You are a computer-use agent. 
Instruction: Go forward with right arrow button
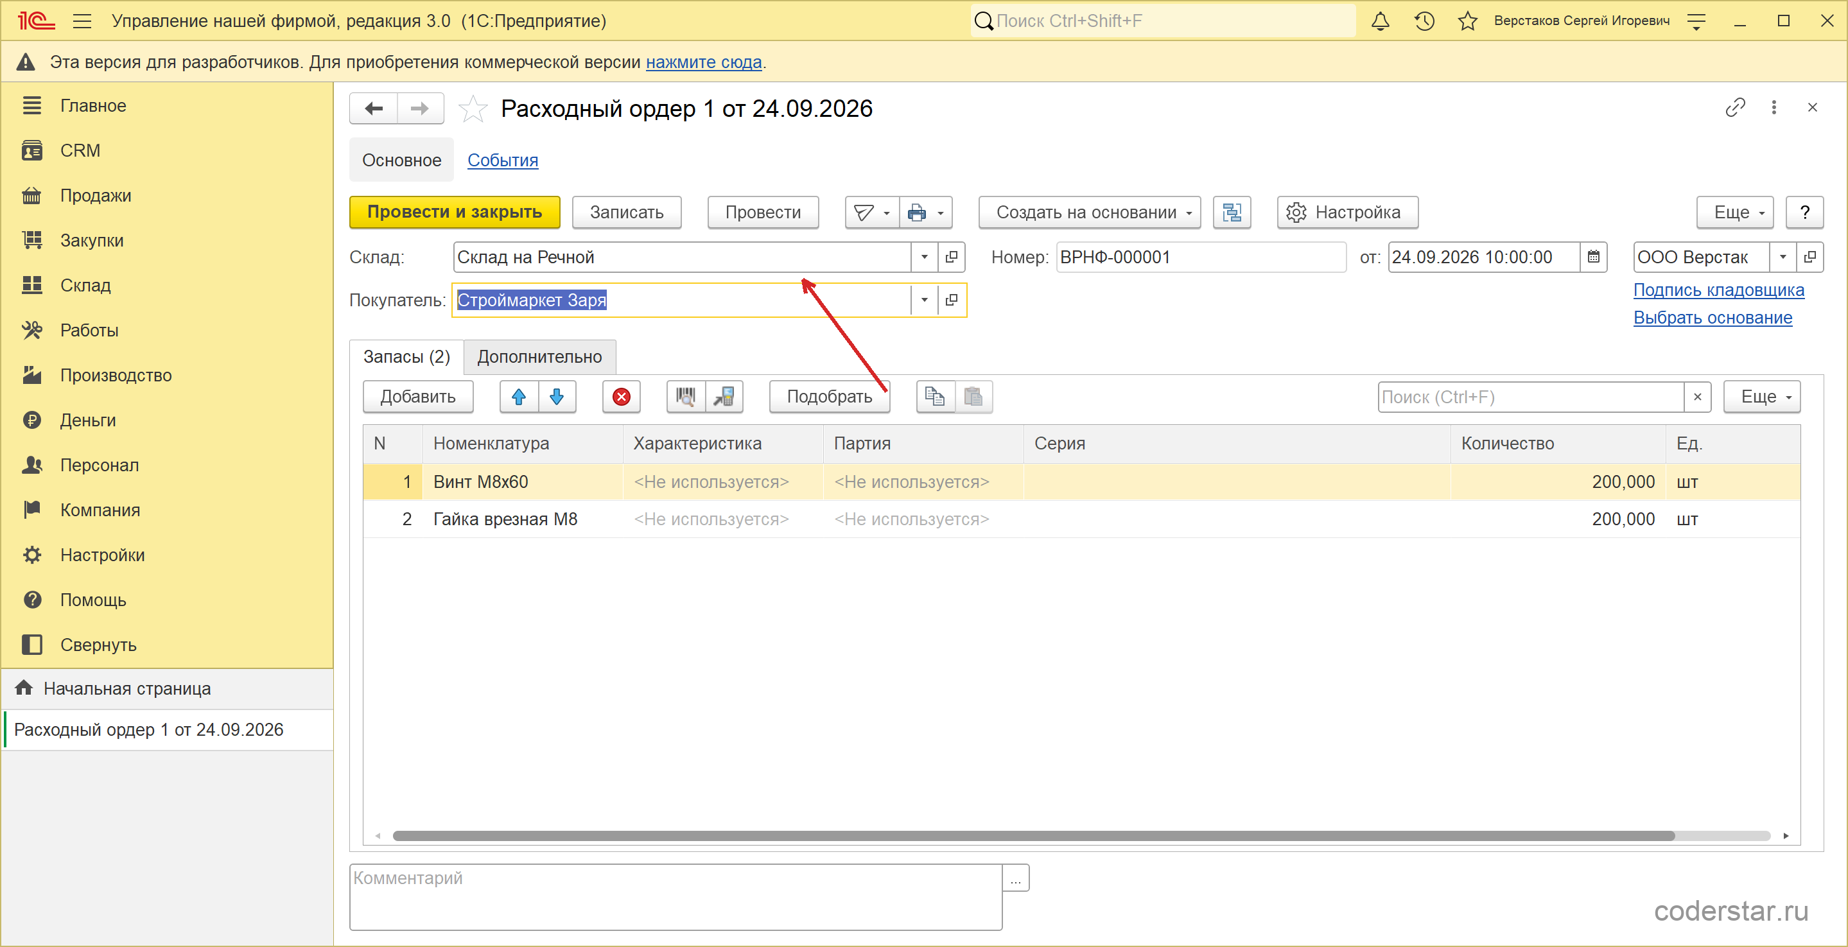421,109
